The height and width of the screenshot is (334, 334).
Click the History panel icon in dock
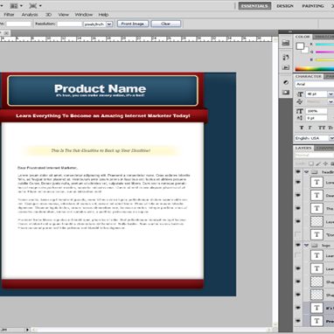[x=286, y=58]
